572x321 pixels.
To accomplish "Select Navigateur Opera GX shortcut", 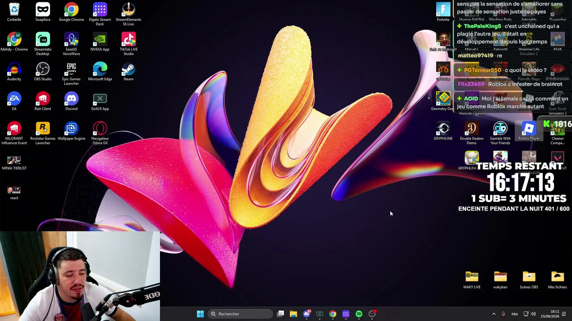I will click(100, 133).
